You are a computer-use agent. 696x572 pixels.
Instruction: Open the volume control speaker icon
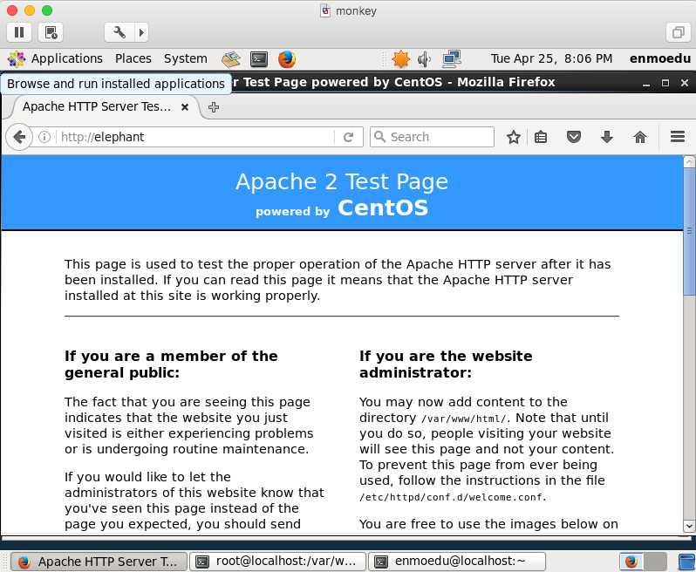425,59
